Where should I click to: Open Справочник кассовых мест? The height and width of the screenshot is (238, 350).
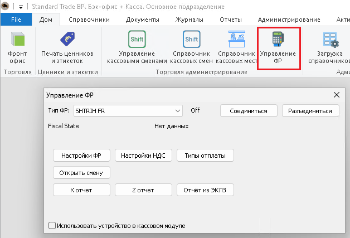tap(236, 48)
